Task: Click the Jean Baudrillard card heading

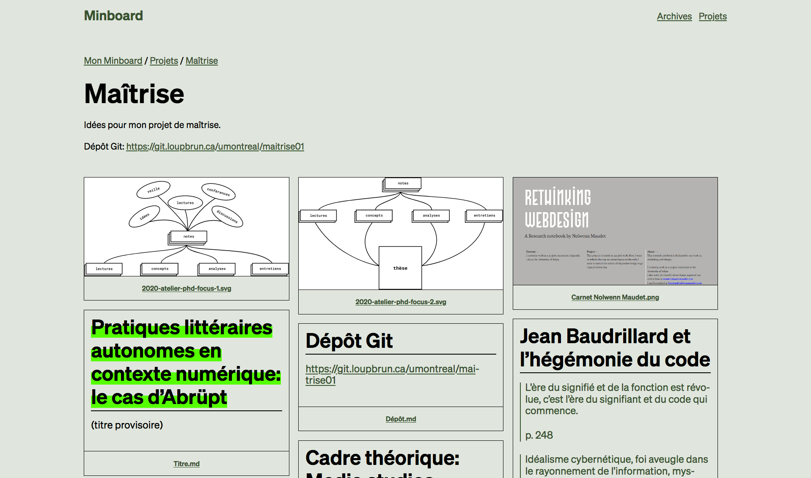Action: pyautogui.click(x=614, y=348)
